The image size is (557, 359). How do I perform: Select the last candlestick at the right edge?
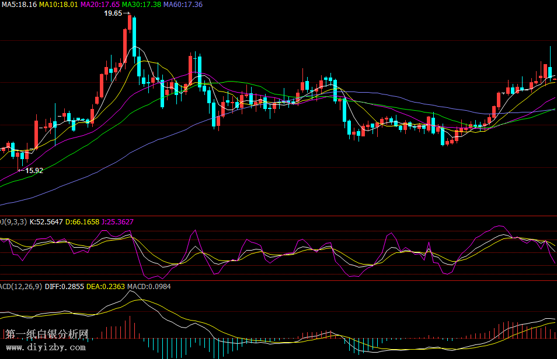click(x=554, y=79)
